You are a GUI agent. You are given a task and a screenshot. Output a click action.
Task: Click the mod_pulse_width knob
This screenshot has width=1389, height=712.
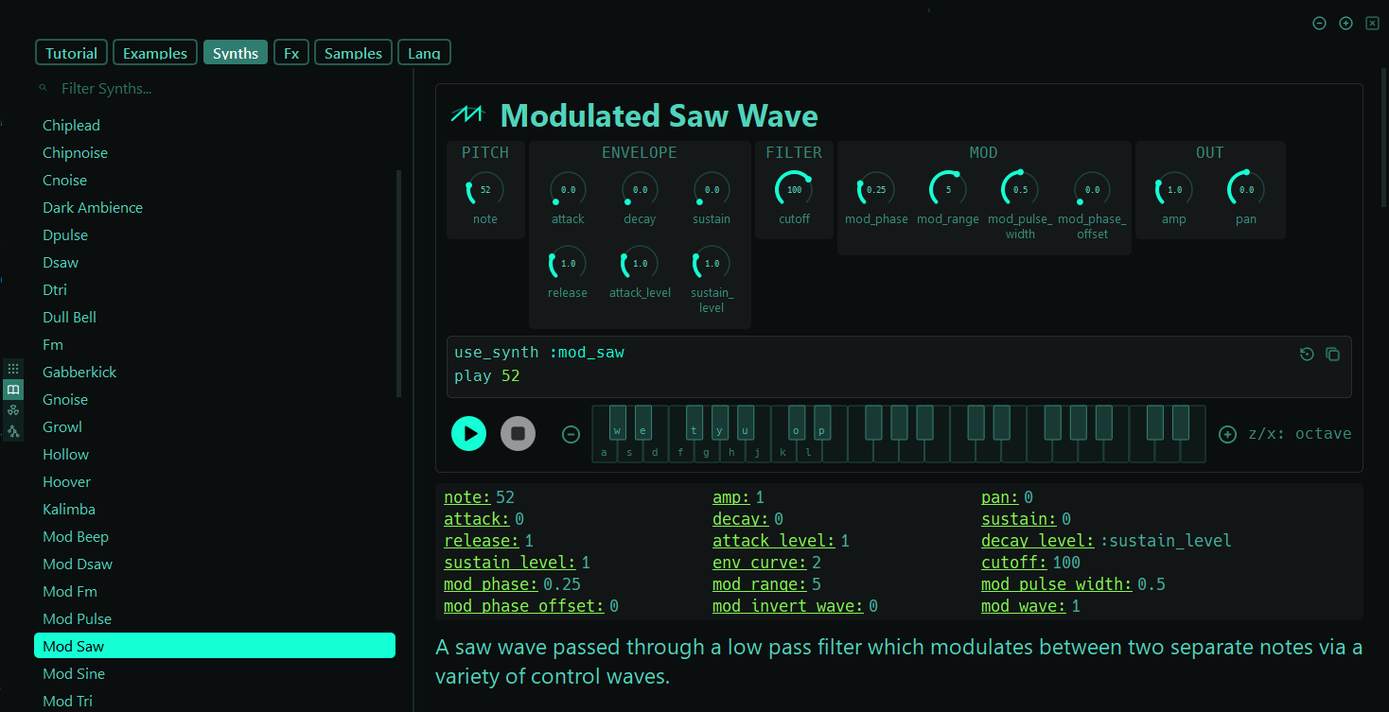[1020, 189]
